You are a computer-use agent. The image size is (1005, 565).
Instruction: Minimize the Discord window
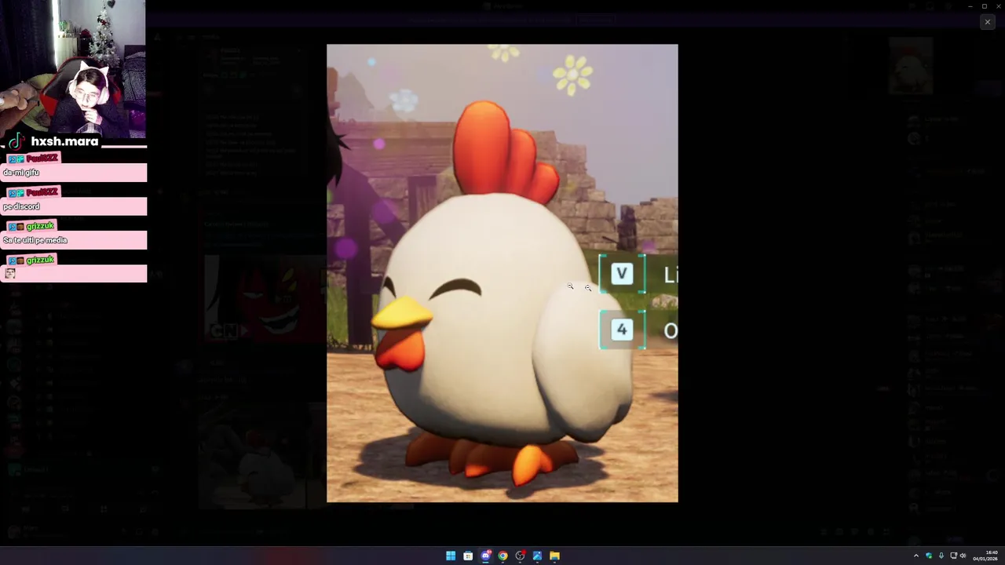[970, 6]
